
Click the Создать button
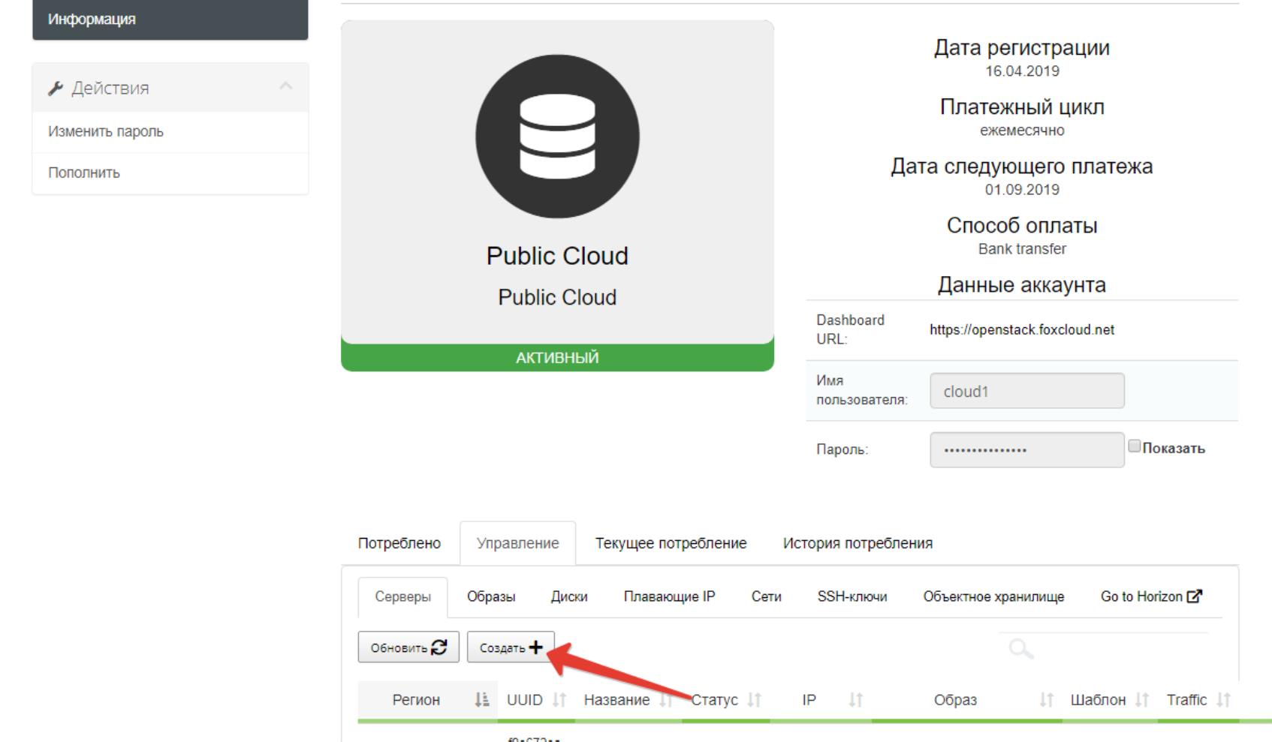[511, 647]
